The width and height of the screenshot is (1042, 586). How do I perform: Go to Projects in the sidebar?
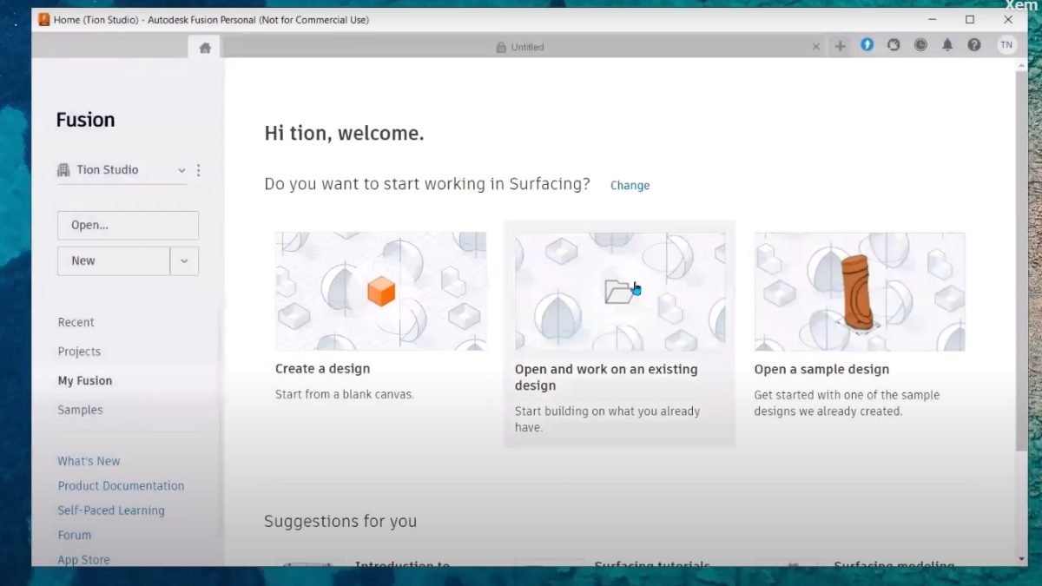79,352
